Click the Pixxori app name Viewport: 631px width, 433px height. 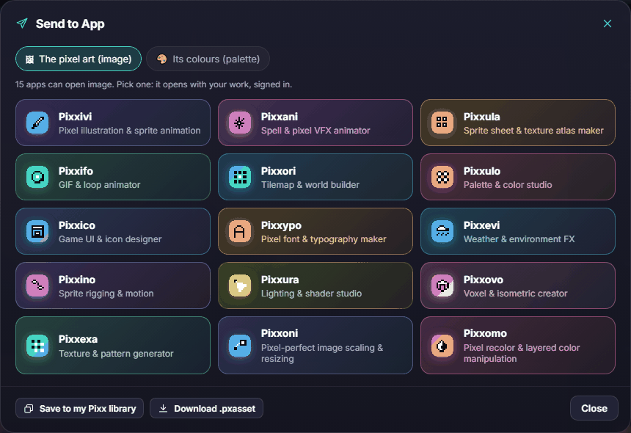pos(279,171)
